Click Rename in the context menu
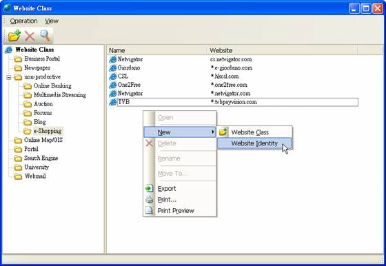Viewport: 386px width, 266px height. [x=180, y=158]
